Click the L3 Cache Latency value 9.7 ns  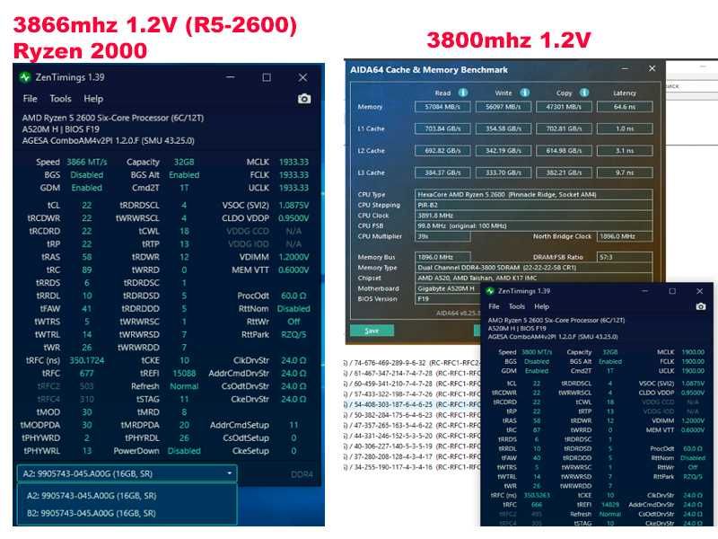625,172
